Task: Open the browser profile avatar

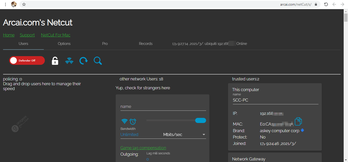Action: 14,4
